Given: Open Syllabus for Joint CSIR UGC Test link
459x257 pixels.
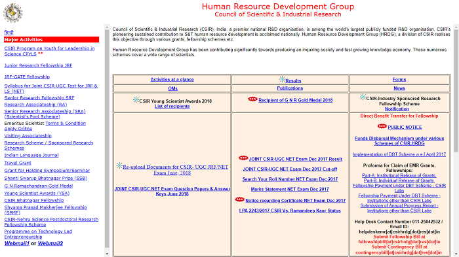Looking at the screenshot, I should pyautogui.click(x=50, y=88).
